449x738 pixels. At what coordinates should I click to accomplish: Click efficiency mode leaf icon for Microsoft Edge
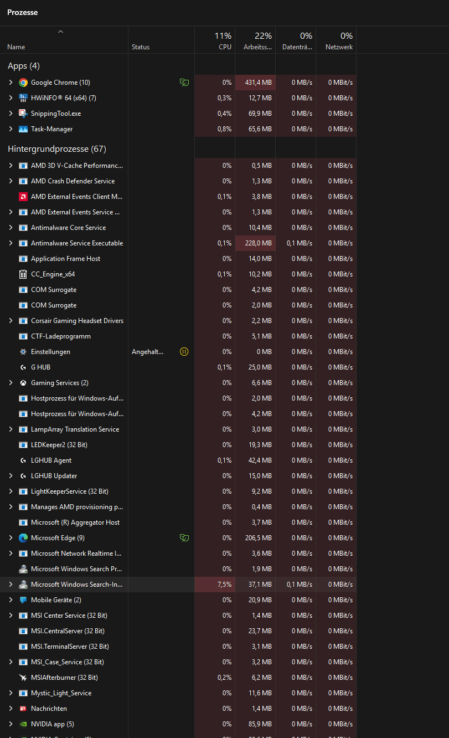pyautogui.click(x=184, y=538)
